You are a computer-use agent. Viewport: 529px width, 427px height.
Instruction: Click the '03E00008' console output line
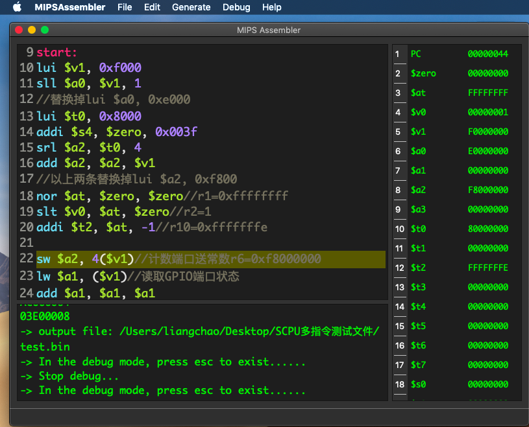[x=45, y=316]
